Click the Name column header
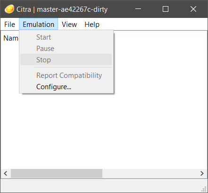 [x=11, y=38]
